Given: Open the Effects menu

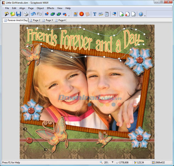Looking at the screenshot, I should click(x=50, y=8).
